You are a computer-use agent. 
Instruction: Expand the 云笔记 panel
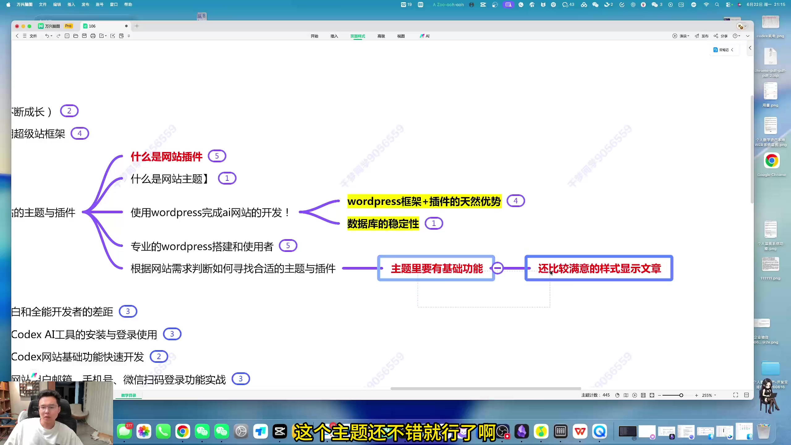tap(723, 50)
